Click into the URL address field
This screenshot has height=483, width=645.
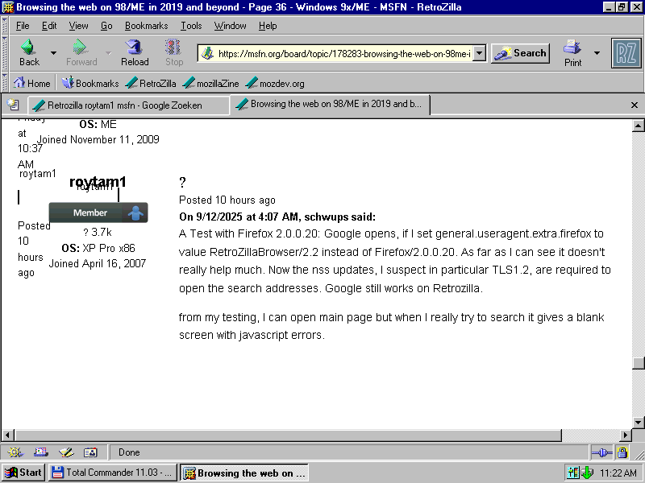coord(343,54)
